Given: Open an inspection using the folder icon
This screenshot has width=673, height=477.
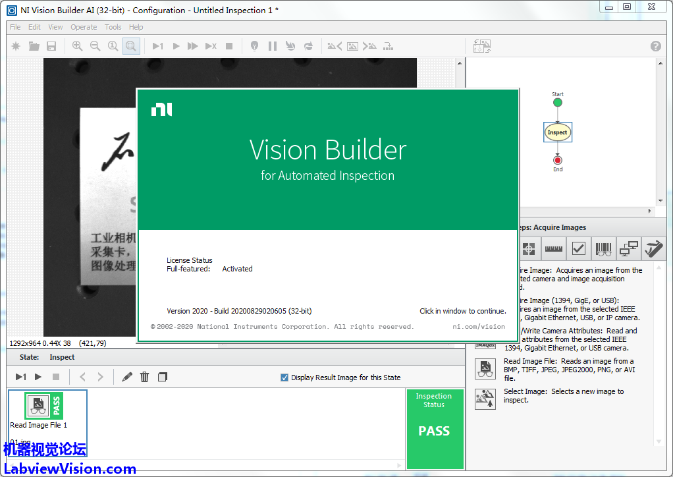Looking at the screenshot, I should click(34, 46).
